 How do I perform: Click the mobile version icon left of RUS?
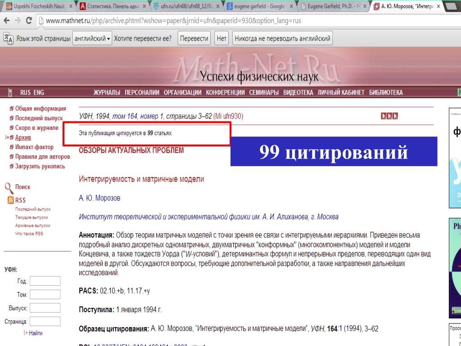tap(10, 93)
